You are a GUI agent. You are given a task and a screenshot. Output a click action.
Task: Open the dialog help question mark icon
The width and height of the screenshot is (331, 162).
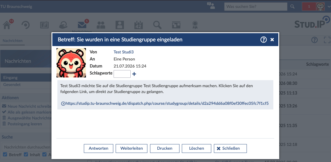[263, 40]
